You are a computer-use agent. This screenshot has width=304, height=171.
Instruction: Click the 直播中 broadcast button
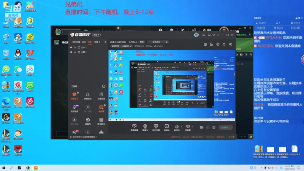[x=225, y=127]
